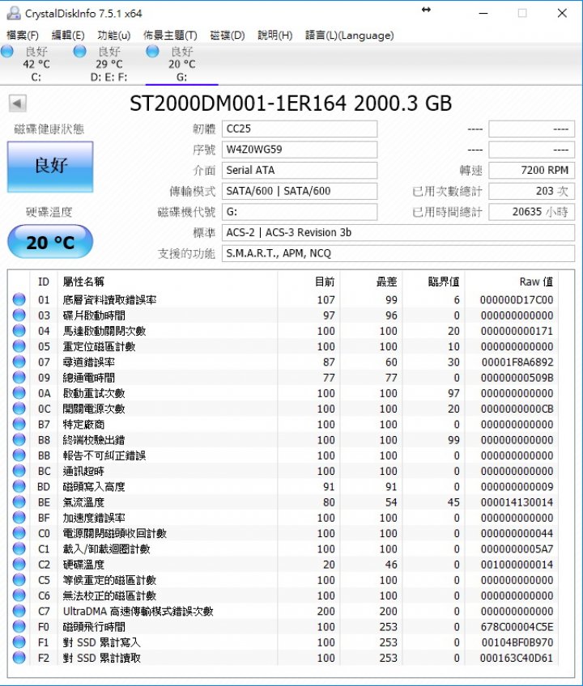Viewport: 583px width, 686px height.
Task: Click the interface field Serial ATA
Action: tap(300, 170)
